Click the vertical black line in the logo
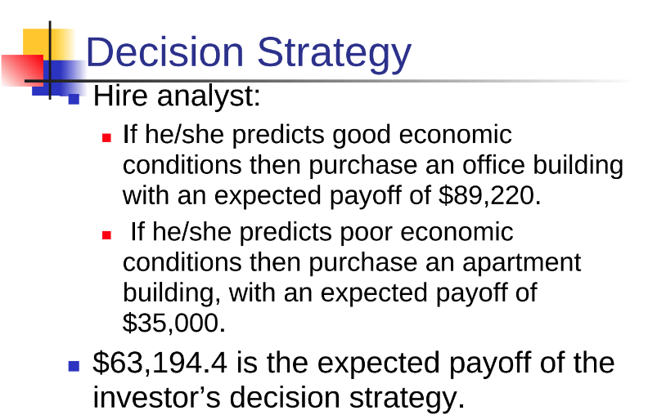 pos(50,60)
